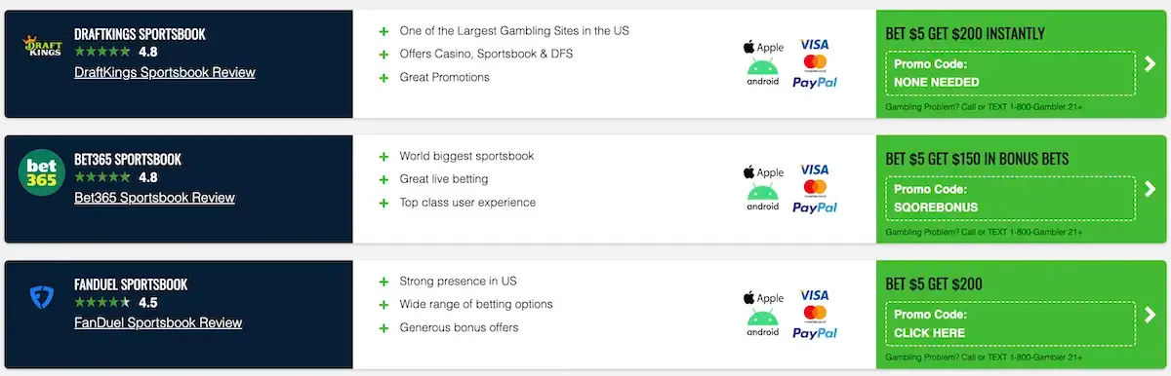The width and height of the screenshot is (1171, 376).
Task: Click the VISA logo in the DraftKings row
Action: pyautogui.click(x=814, y=44)
